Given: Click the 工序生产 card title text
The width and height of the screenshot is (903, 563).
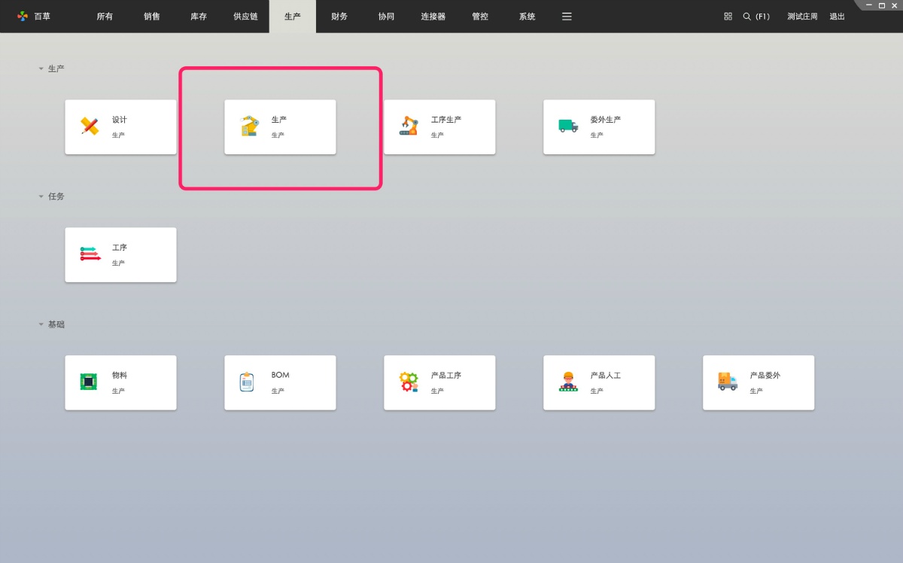Looking at the screenshot, I should click(x=446, y=120).
